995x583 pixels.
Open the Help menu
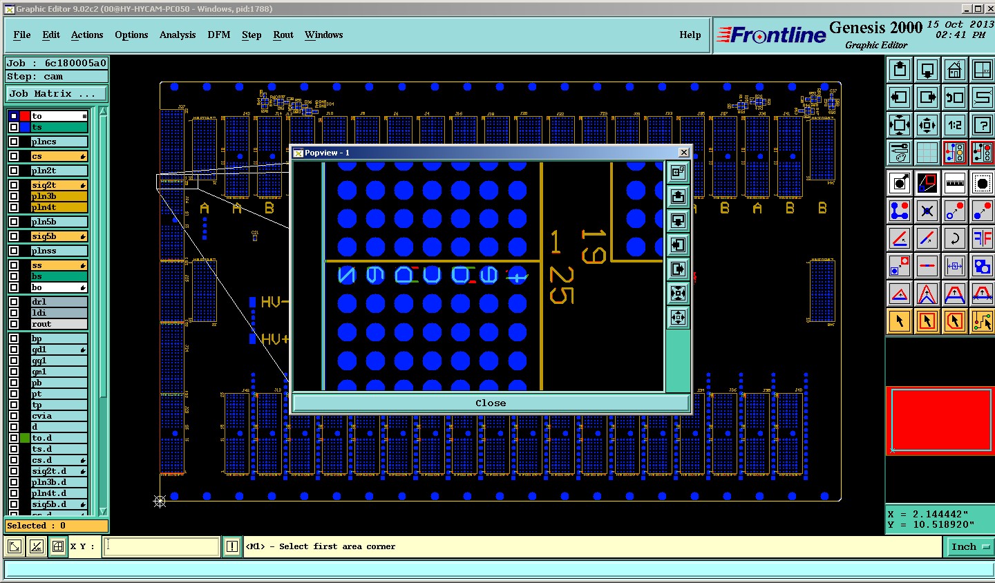(690, 35)
